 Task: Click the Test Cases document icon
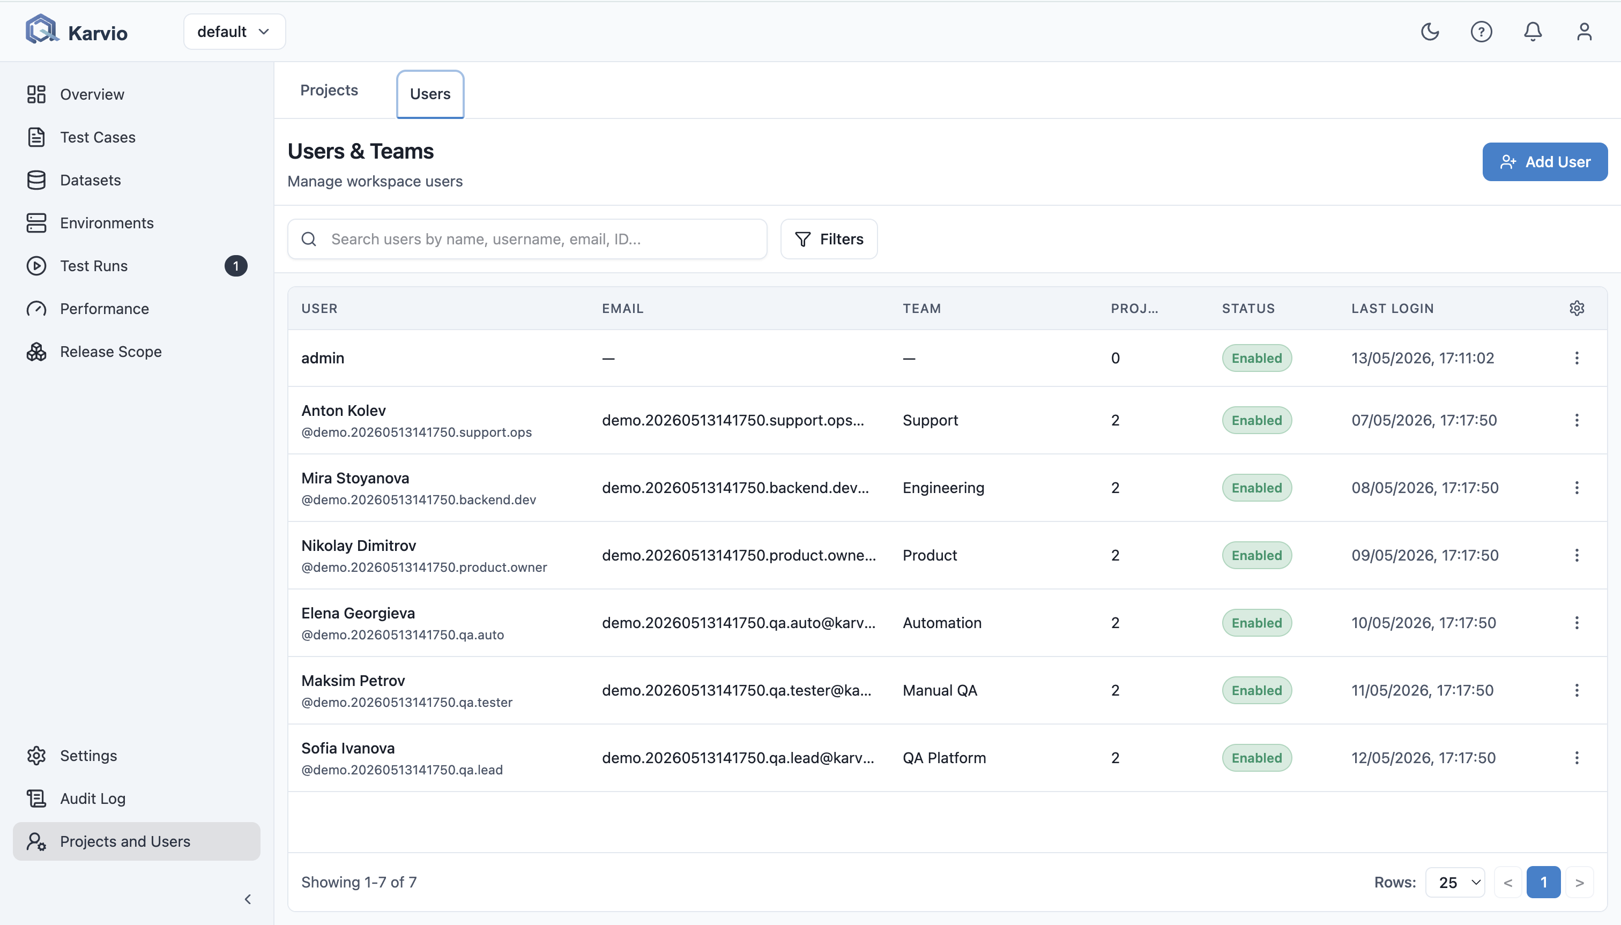[36, 137]
